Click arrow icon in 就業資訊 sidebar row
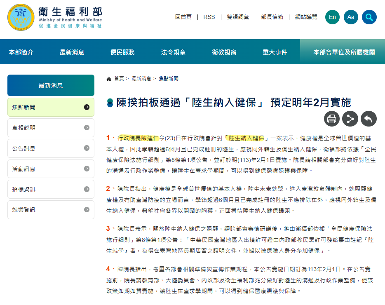The height and width of the screenshot is (305, 385). (x=87, y=209)
